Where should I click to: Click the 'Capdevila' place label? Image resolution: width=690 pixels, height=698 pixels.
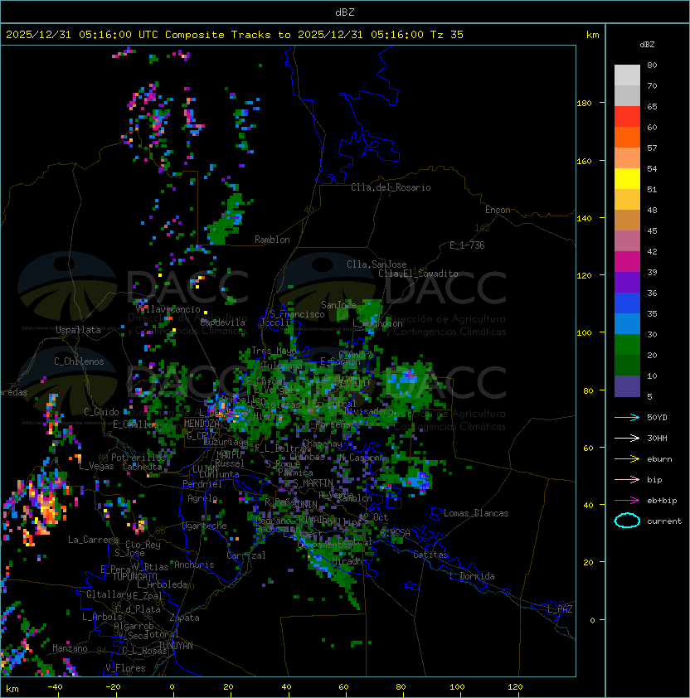click(x=223, y=322)
